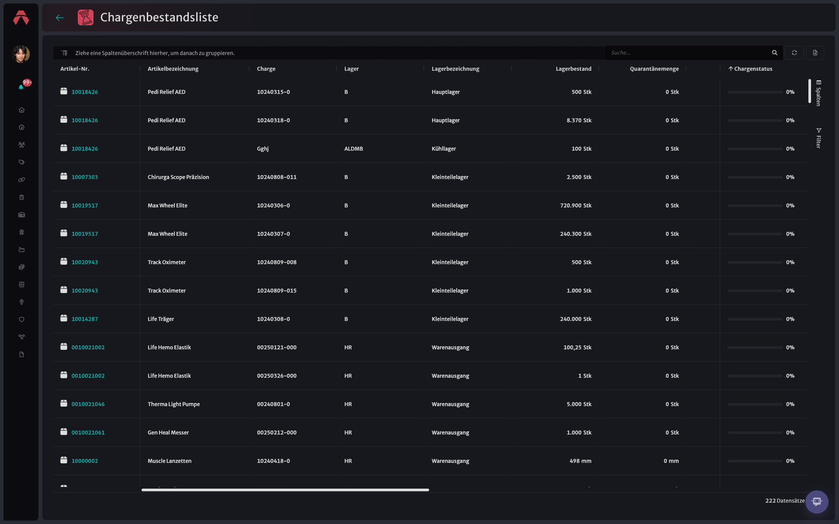The width and height of the screenshot is (839, 524).
Task: Open the Spalten side panel
Action: coord(818,93)
